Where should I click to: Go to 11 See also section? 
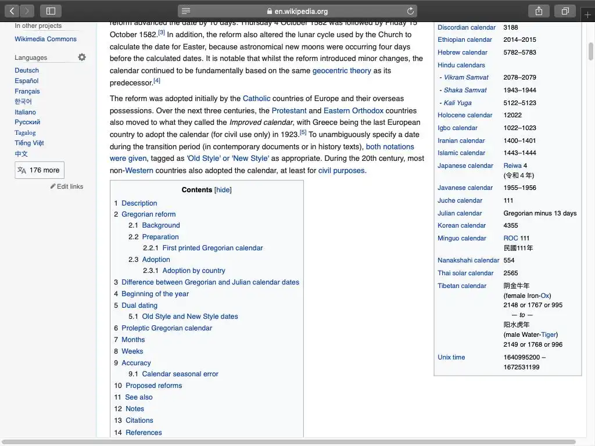click(x=139, y=397)
